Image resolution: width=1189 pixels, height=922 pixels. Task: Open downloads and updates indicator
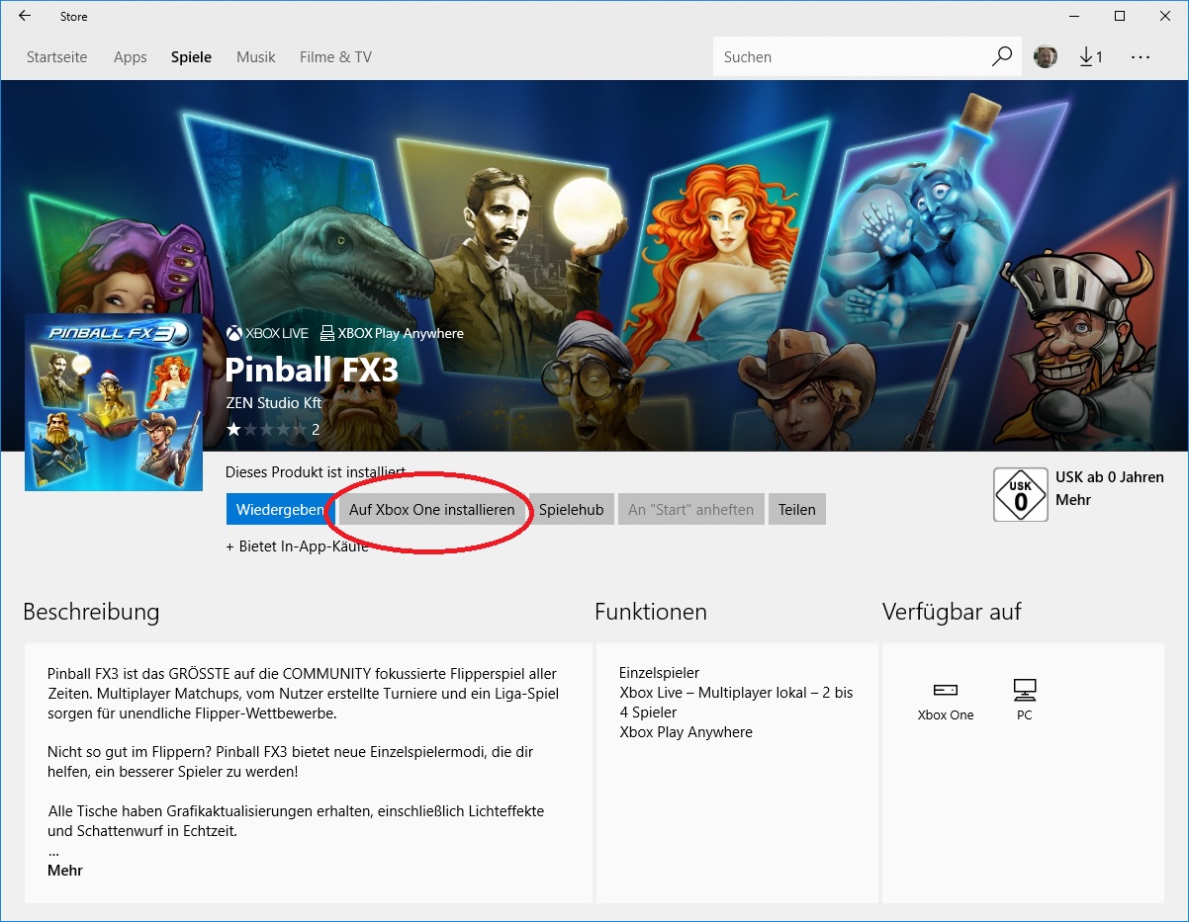[1091, 57]
